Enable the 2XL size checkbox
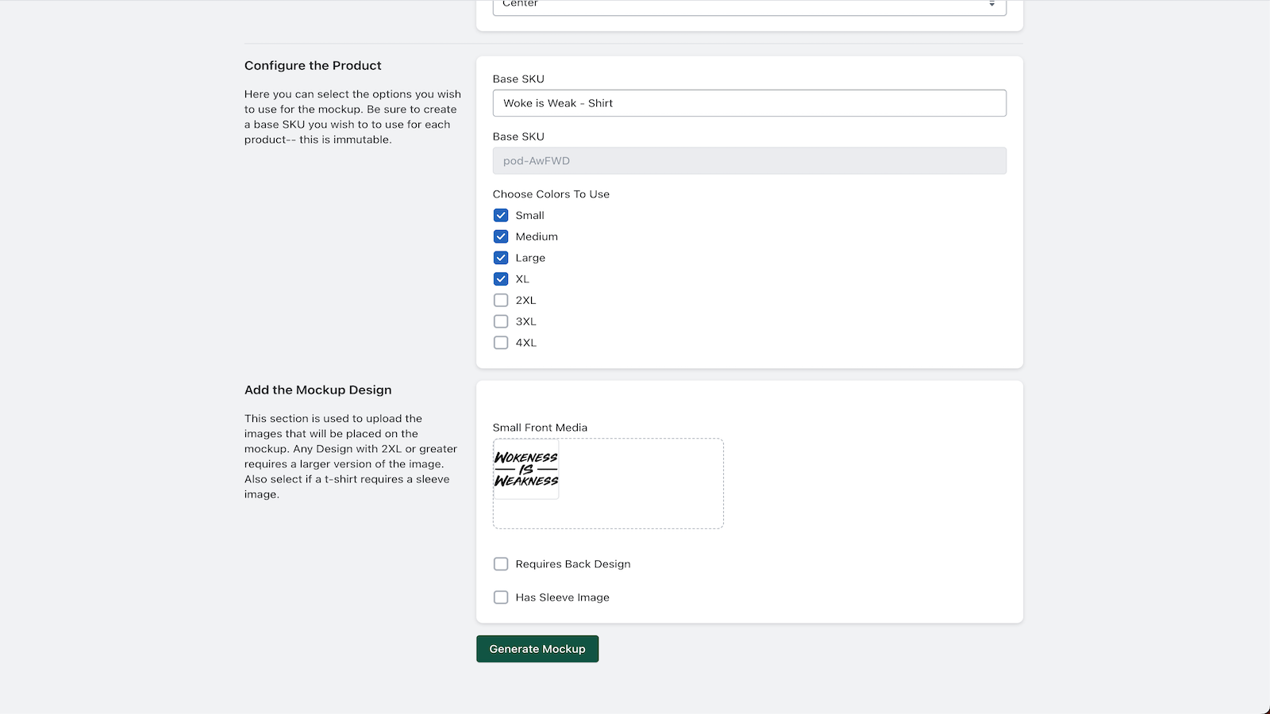This screenshot has height=714, width=1270. click(x=501, y=300)
